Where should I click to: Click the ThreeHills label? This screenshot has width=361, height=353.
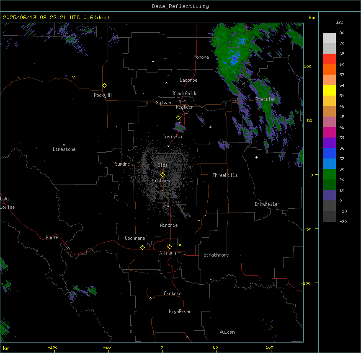pyautogui.click(x=225, y=175)
